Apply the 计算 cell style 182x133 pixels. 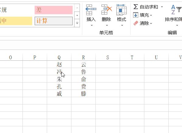[x=53, y=21]
